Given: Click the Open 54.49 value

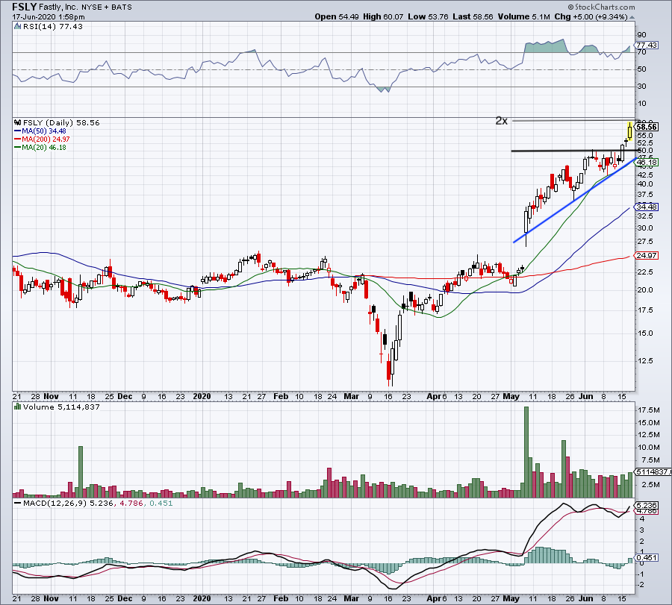Looking at the screenshot, I should pyautogui.click(x=337, y=16).
